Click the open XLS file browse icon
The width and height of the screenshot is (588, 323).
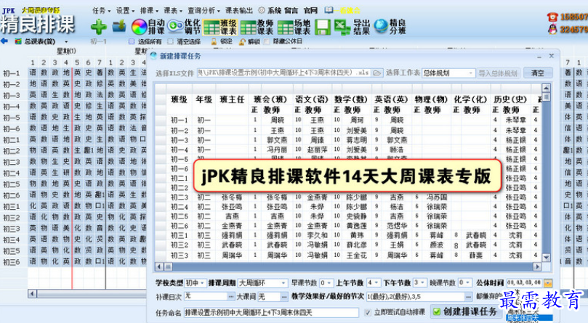(x=377, y=73)
